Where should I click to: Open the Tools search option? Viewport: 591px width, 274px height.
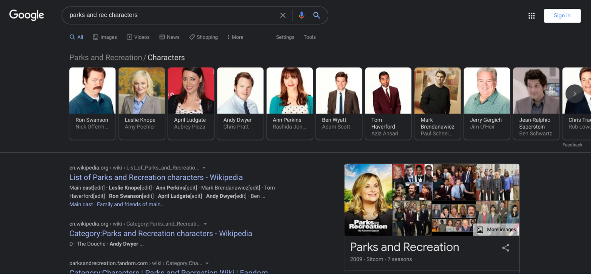[x=309, y=37]
